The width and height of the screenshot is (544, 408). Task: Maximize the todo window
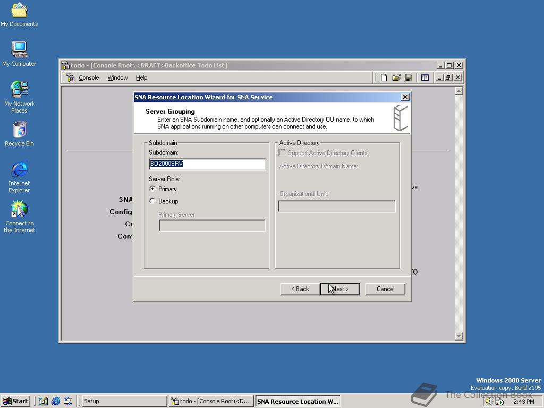pos(449,65)
